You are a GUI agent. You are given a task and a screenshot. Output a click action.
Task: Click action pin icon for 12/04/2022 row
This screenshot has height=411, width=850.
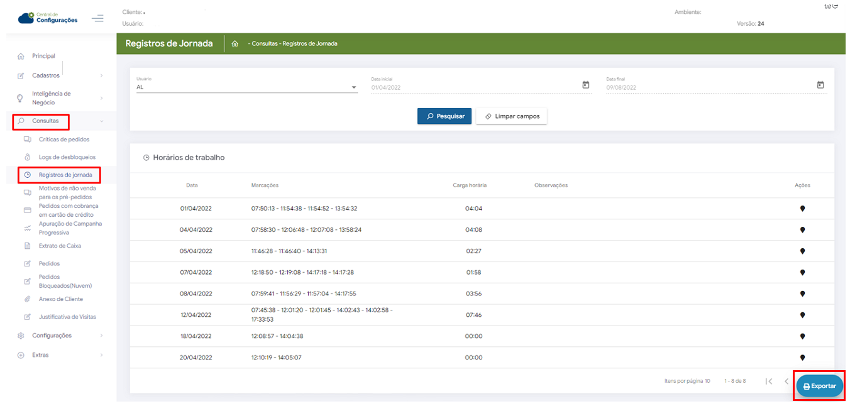[x=802, y=315]
